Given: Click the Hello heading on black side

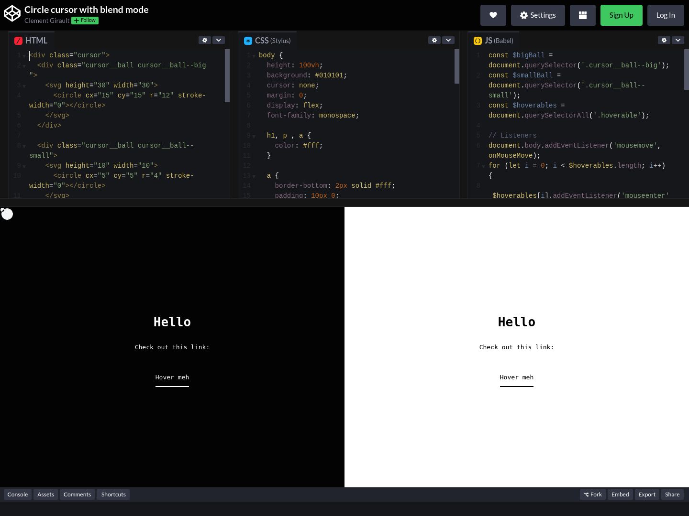Looking at the screenshot, I should [x=172, y=322].
